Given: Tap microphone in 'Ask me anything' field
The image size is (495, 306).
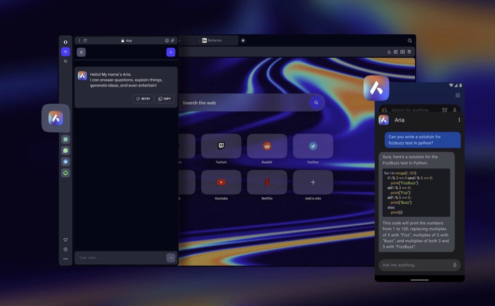Looking at the screenshot, I should click(x=454, y=265).
